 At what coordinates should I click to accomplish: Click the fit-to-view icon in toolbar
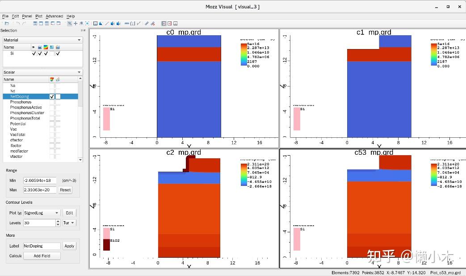(88, 24)
